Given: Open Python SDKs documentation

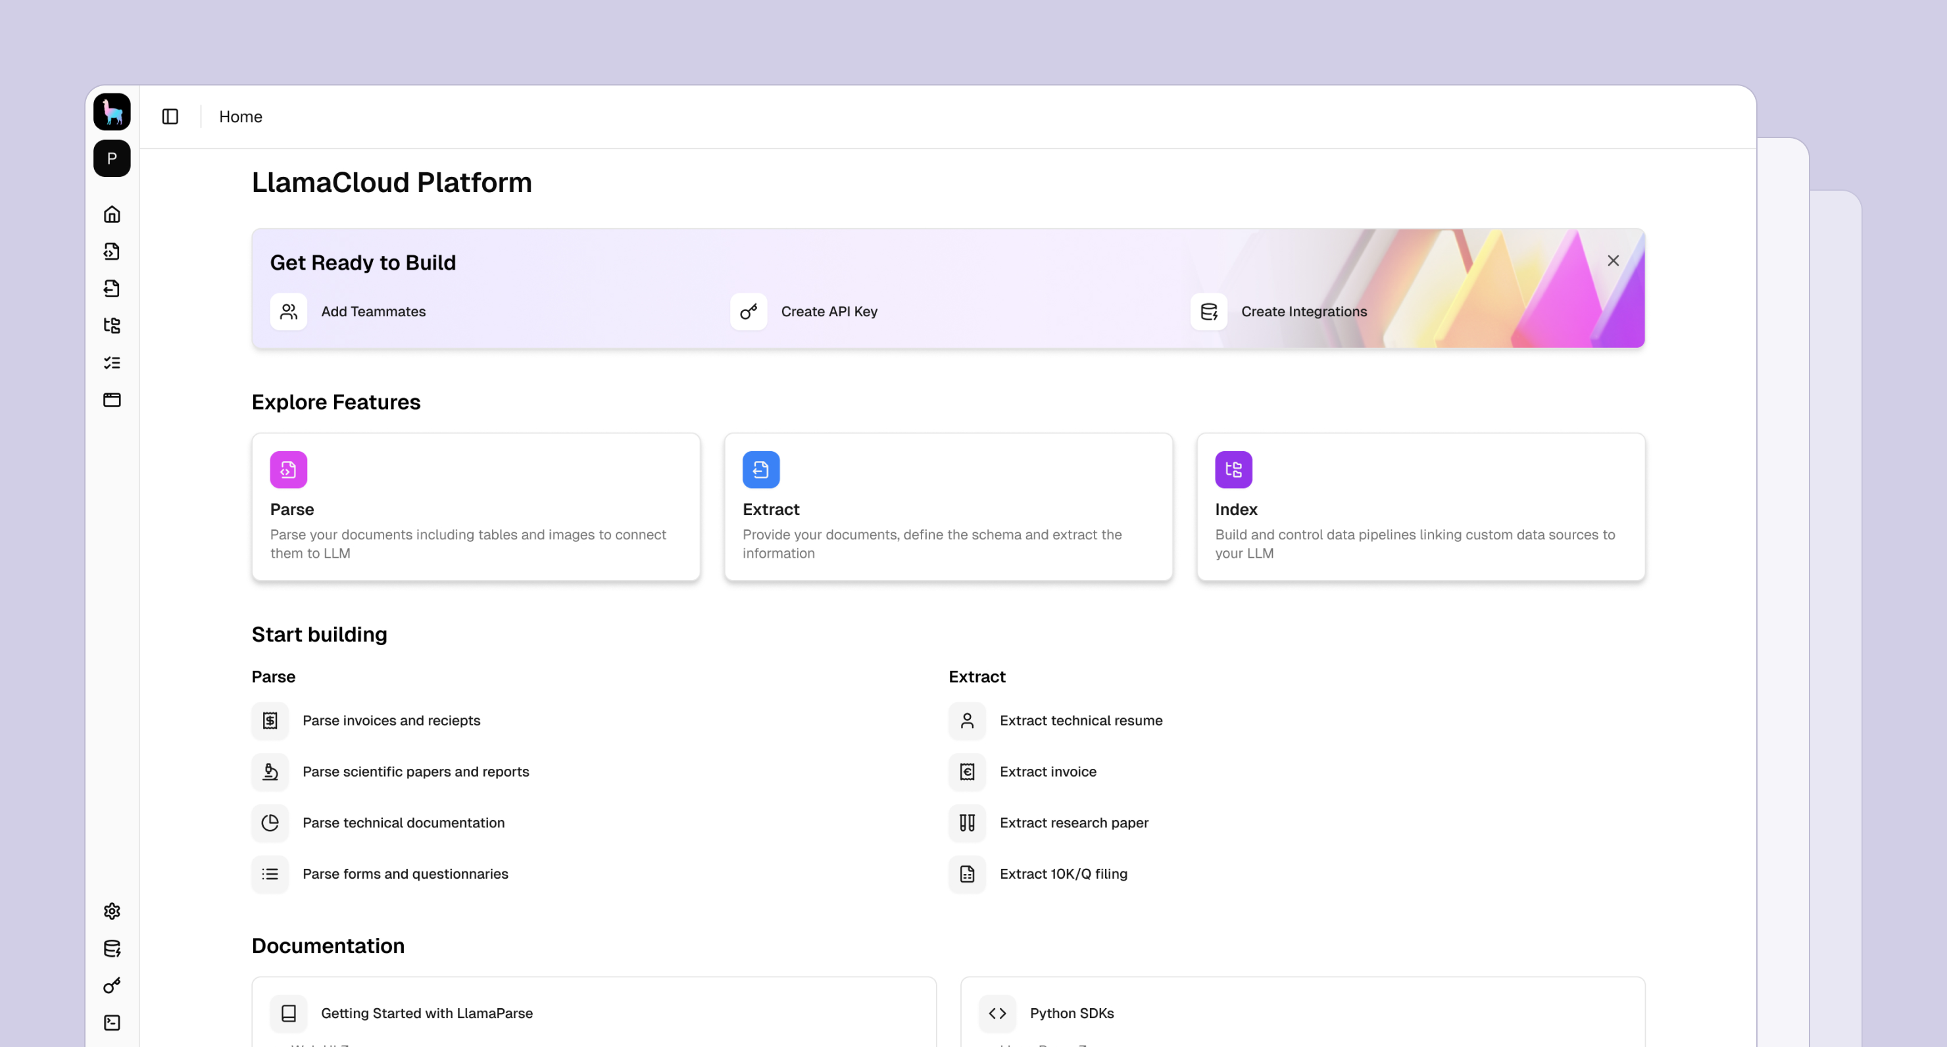Looking at the screenshot, I should point(1072,1013).
